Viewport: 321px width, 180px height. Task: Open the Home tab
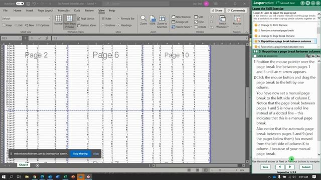click(17, 10)
